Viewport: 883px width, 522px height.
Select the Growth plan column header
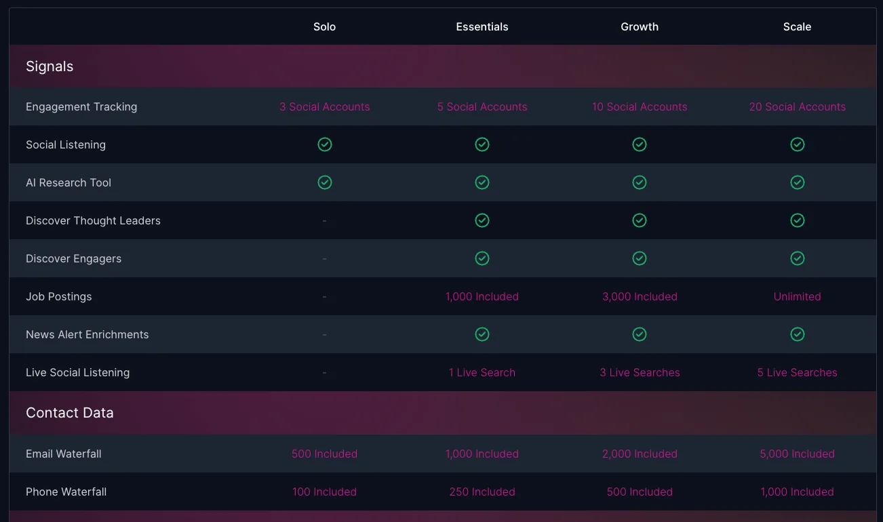(x=640, y=26)
